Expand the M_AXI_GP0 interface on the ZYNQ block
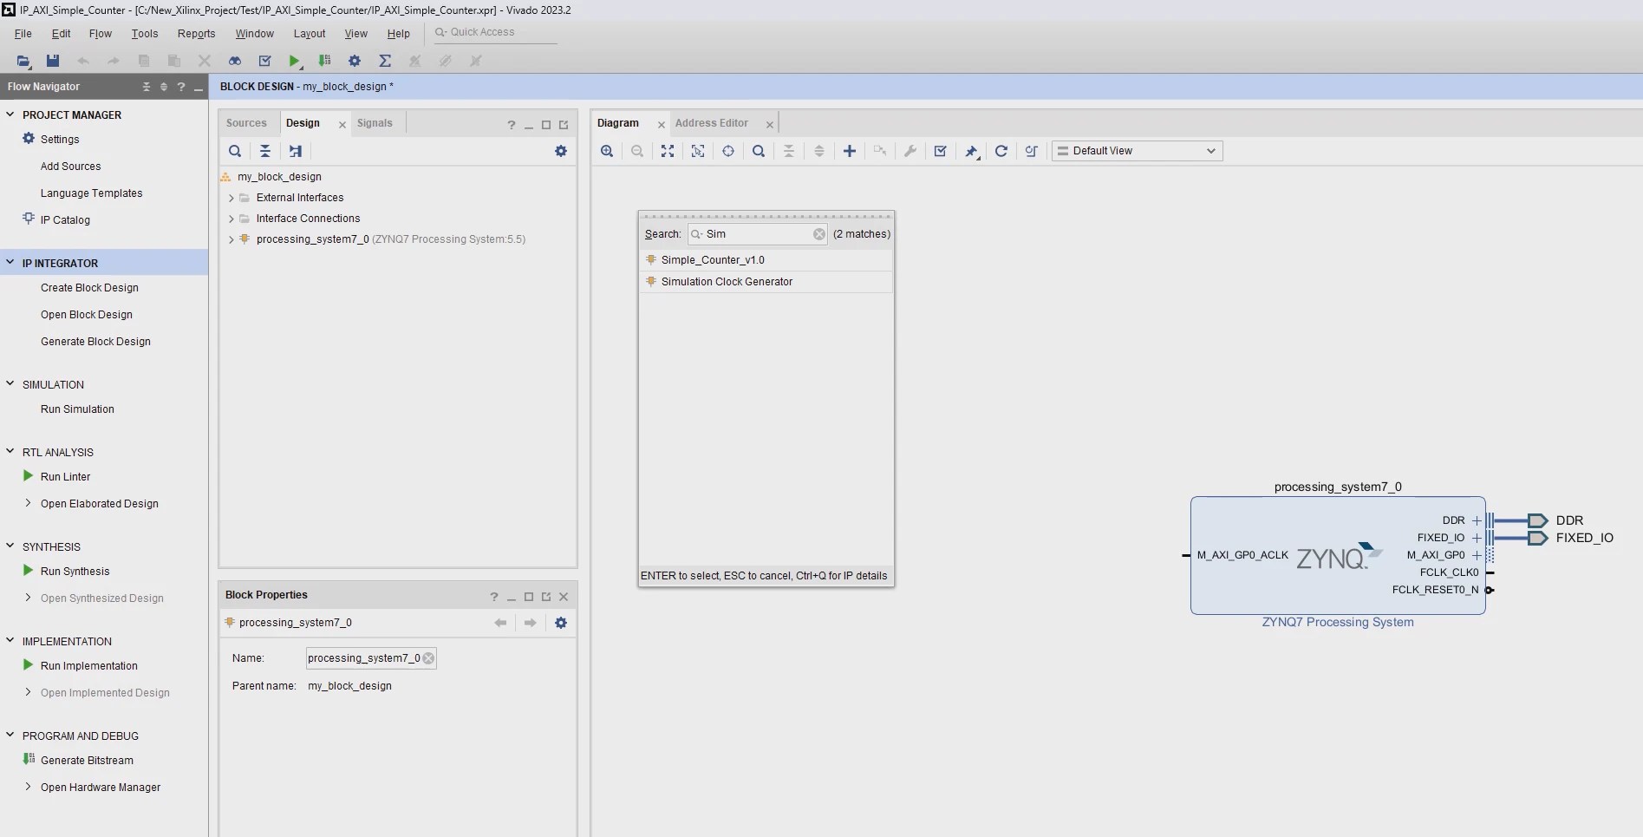1643x837 pixels. tap(1477, 555)
